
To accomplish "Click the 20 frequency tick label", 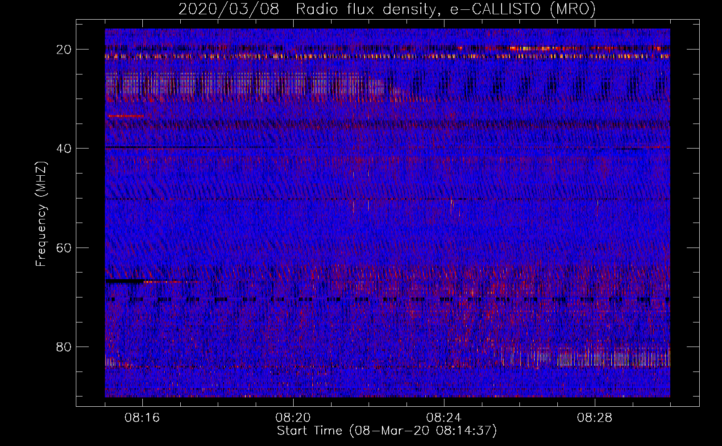I will tap(64, 49).
